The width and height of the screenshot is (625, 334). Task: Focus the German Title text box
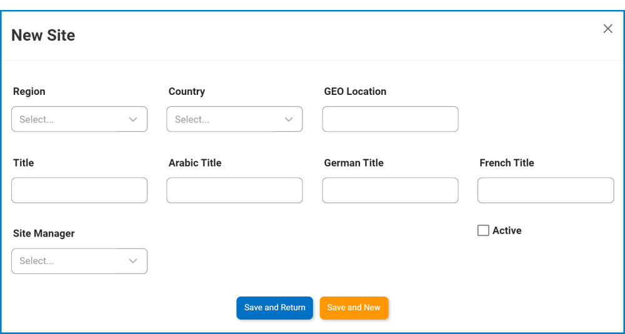[390, 190]
